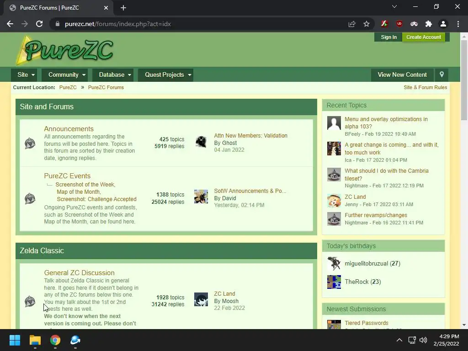Click the Chrome taskbar icon
This screenshot has height=351, width=468.
click(x=55, y=340)
